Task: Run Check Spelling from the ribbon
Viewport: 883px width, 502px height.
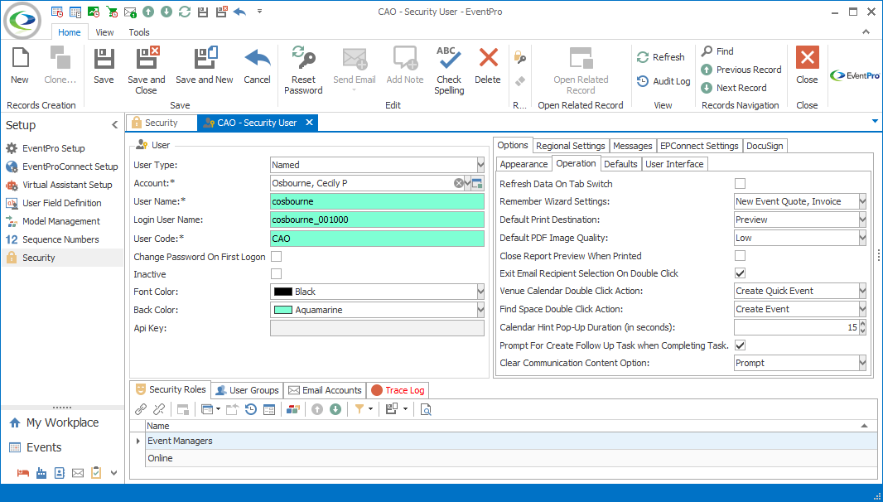Action: pos(449,70)
